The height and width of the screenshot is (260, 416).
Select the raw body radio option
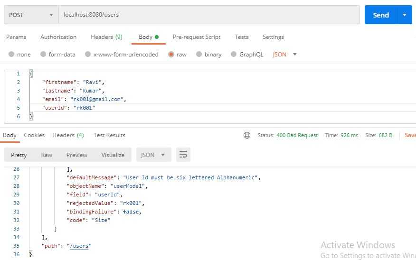point(171,55)
